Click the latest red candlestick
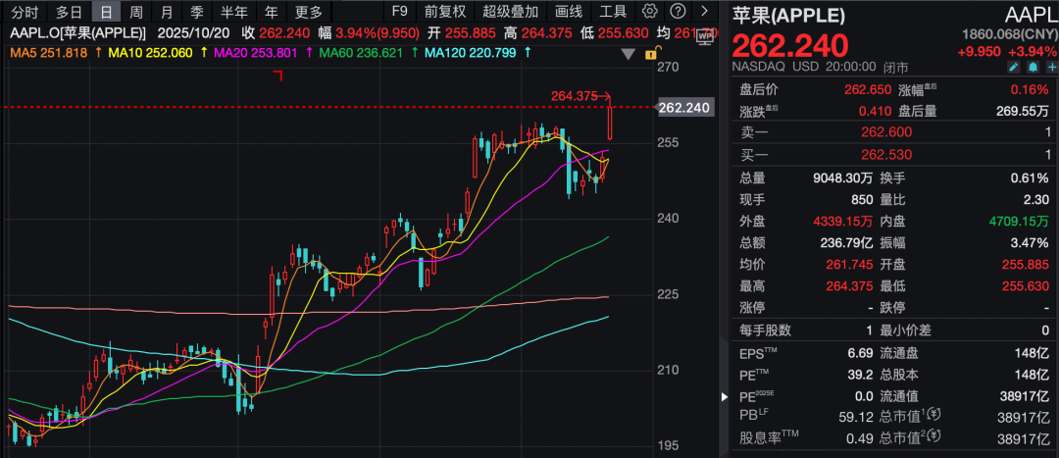 (x=611, y=123)
